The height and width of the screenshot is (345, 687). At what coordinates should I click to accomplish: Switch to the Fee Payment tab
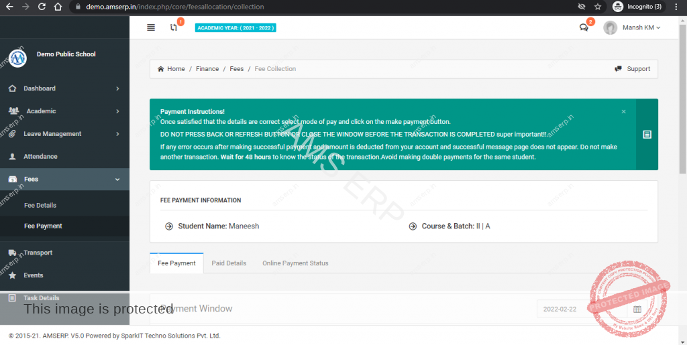click(x=176, y=263)
